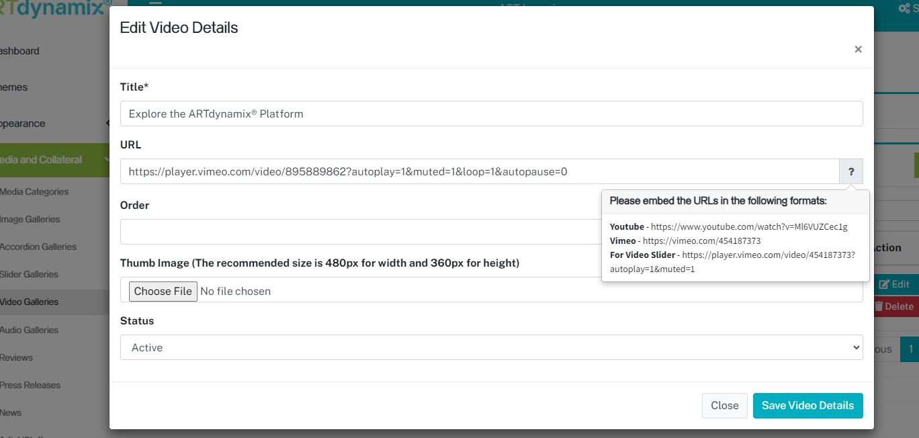Expand the Appearance sidebar menu

click(54, 124)
